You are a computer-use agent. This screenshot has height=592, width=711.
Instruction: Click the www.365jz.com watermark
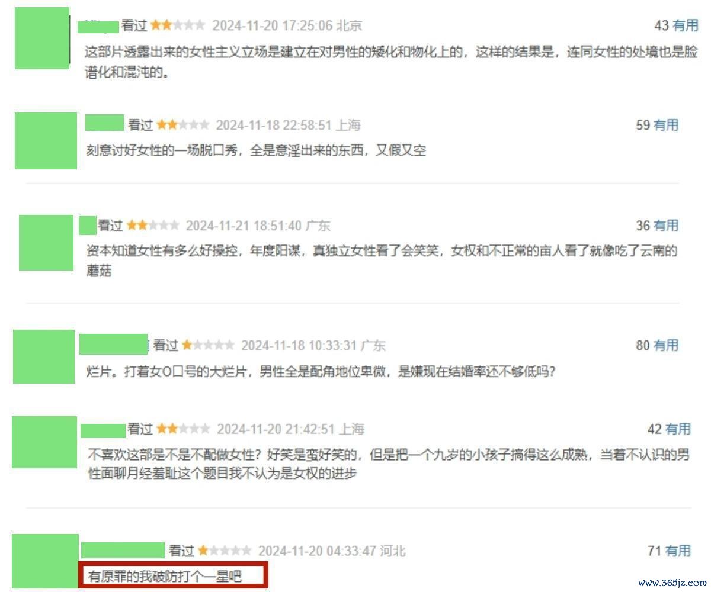(x=671, y=583)
